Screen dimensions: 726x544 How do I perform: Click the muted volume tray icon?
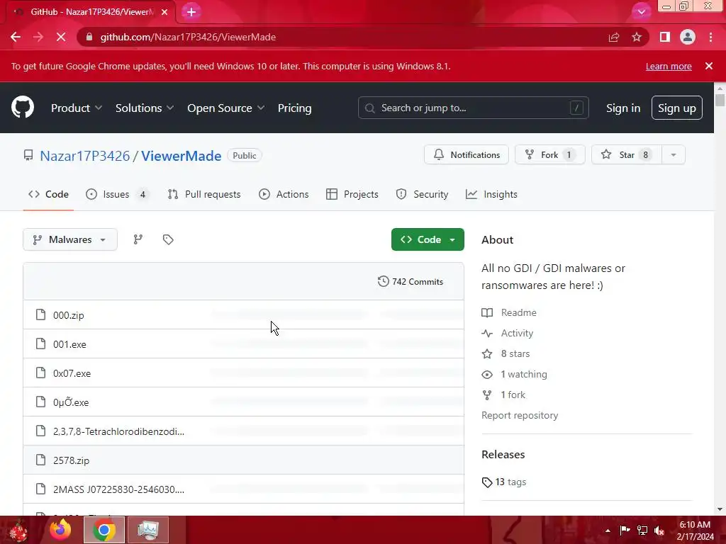point(659,531)
